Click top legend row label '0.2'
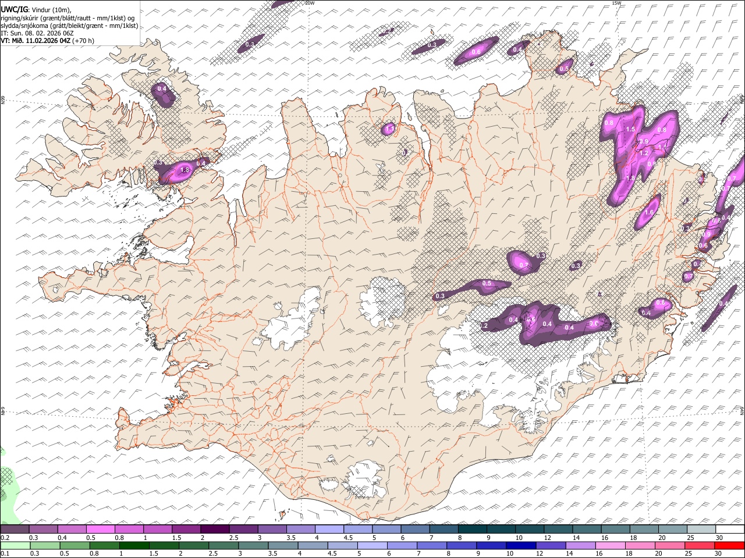The image size is (745, 558). 5,538
